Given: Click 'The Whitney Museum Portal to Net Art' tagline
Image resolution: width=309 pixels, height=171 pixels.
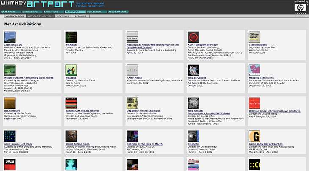Looking at the screenshot, I should [x=90, y=5].
